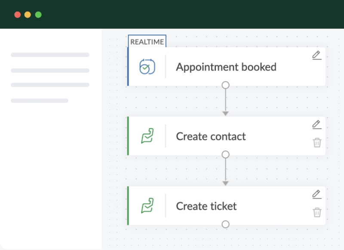The height and width of the screenshot is (250, 344).
Task: Click arrow pointing into Create ticket
Action: [x=225, y=183]
